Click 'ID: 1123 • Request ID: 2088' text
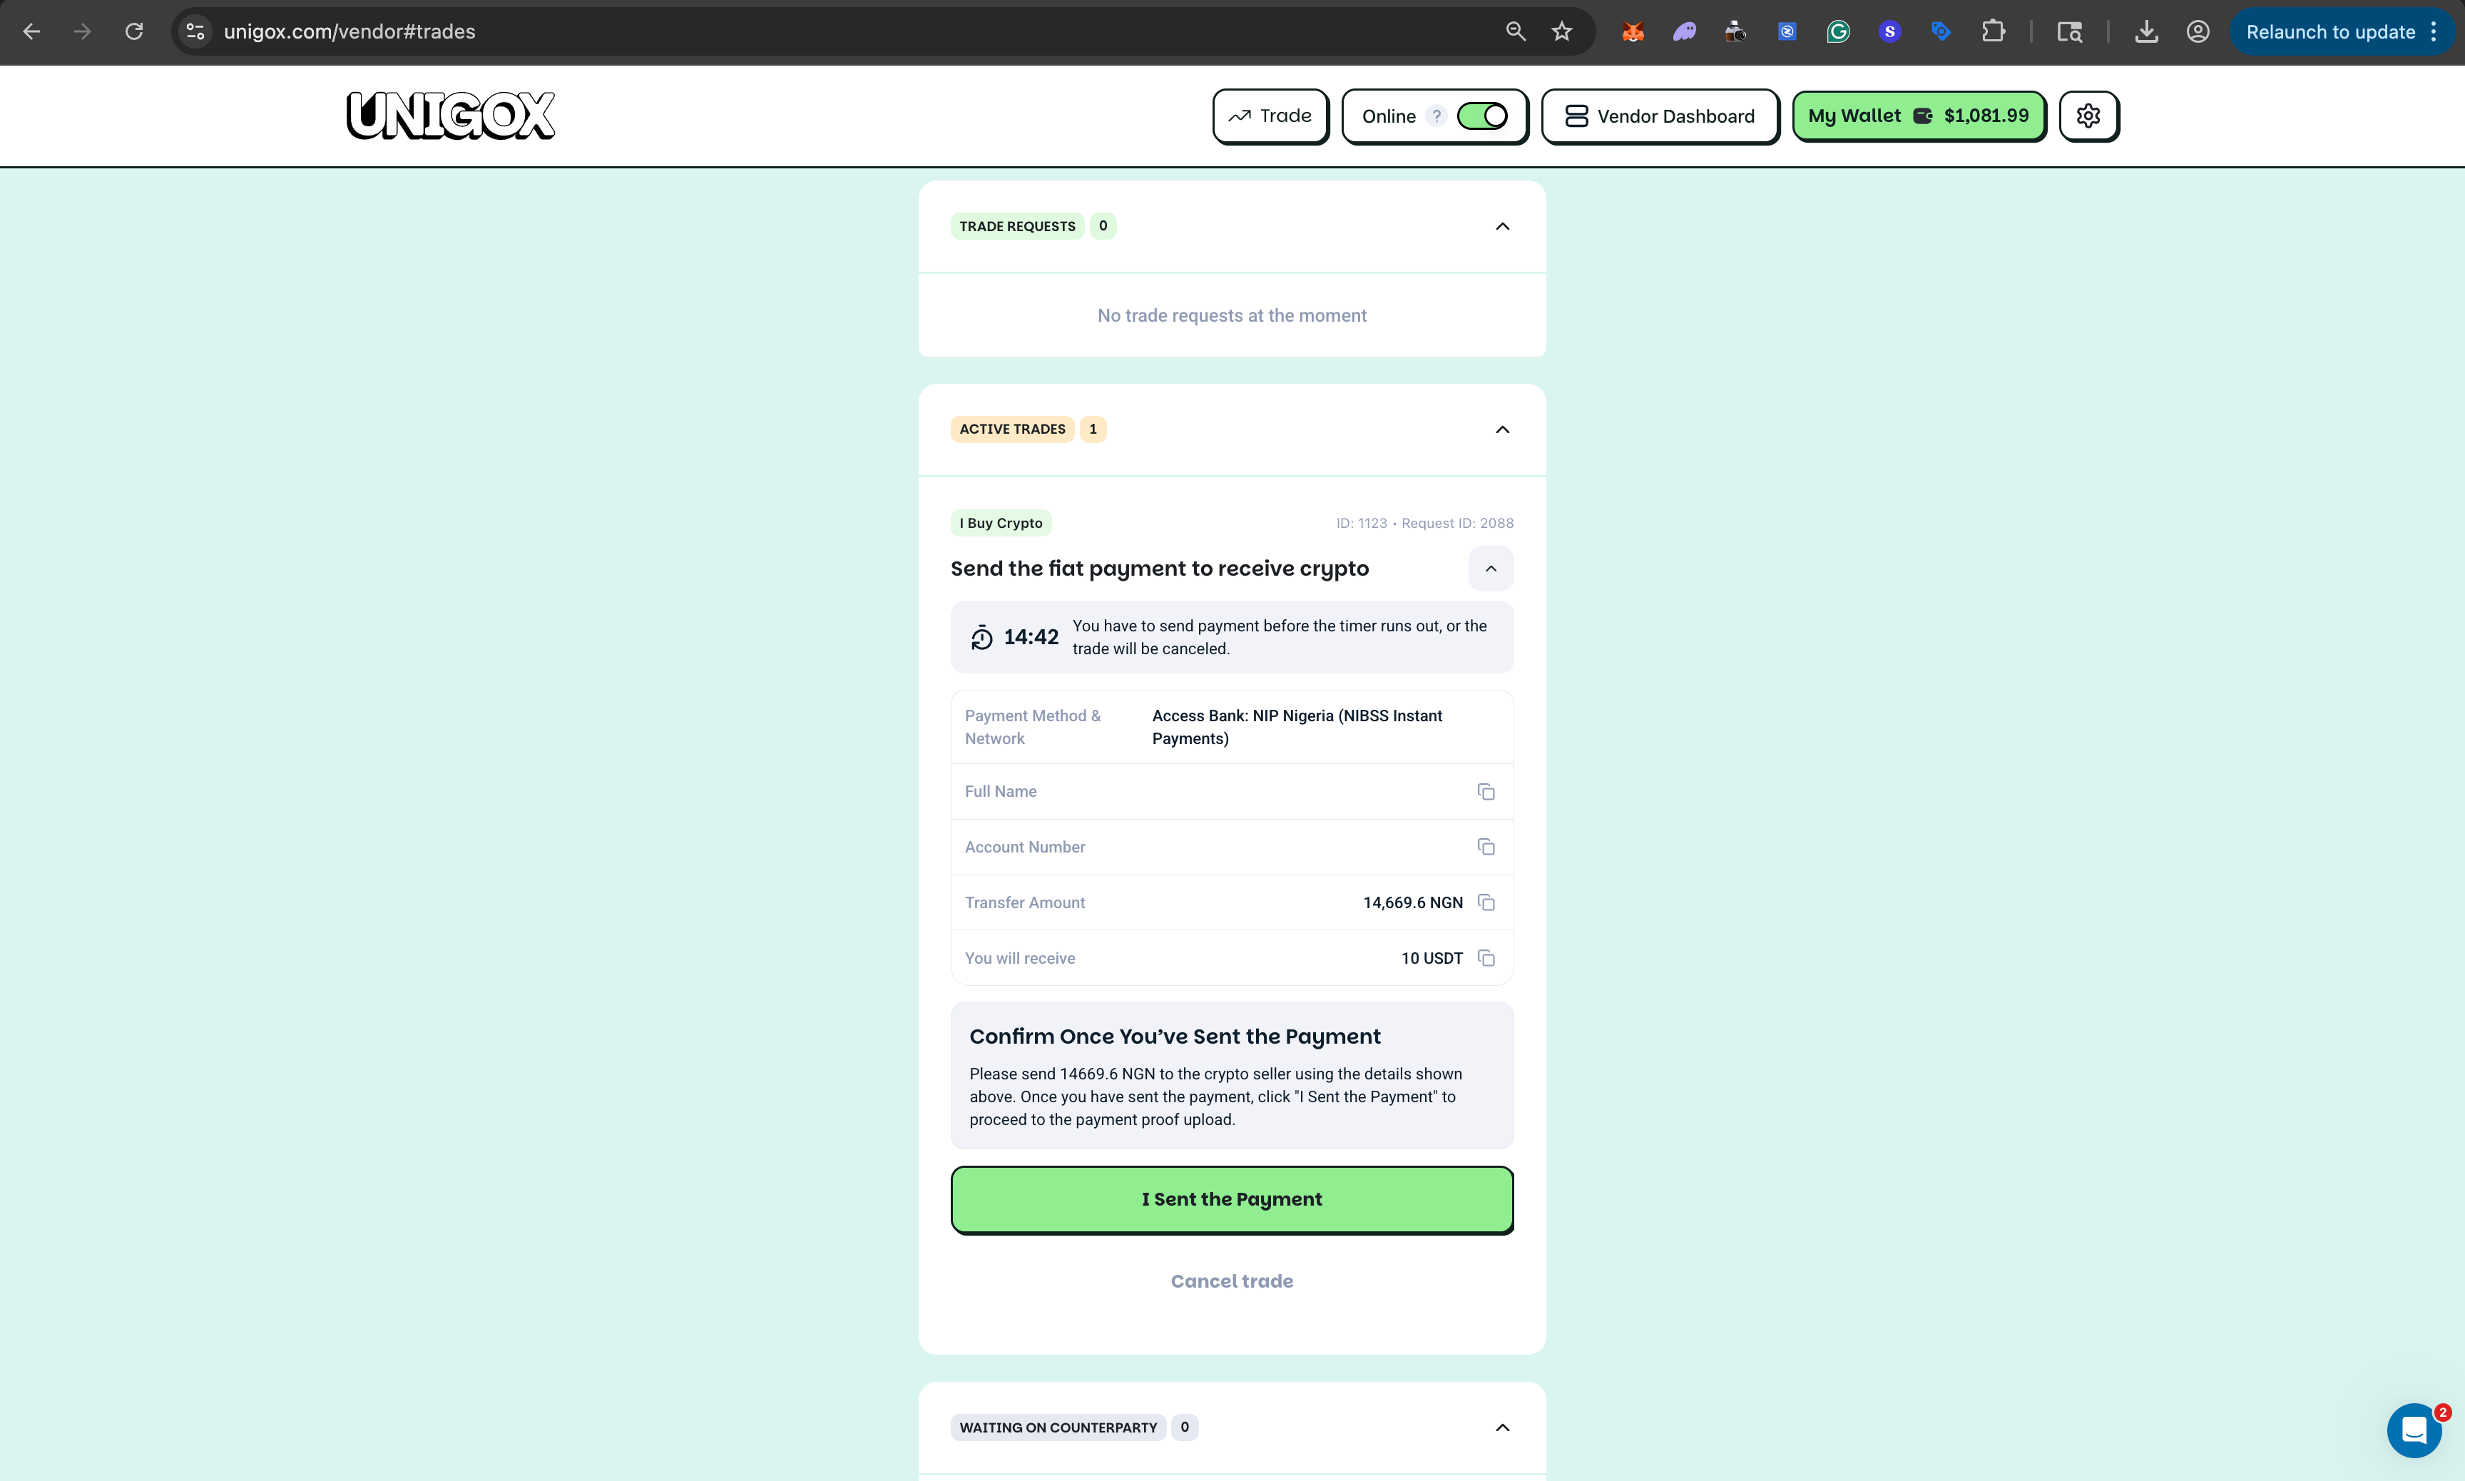Screen dimensions: 2465x1481 [1424, 523]
